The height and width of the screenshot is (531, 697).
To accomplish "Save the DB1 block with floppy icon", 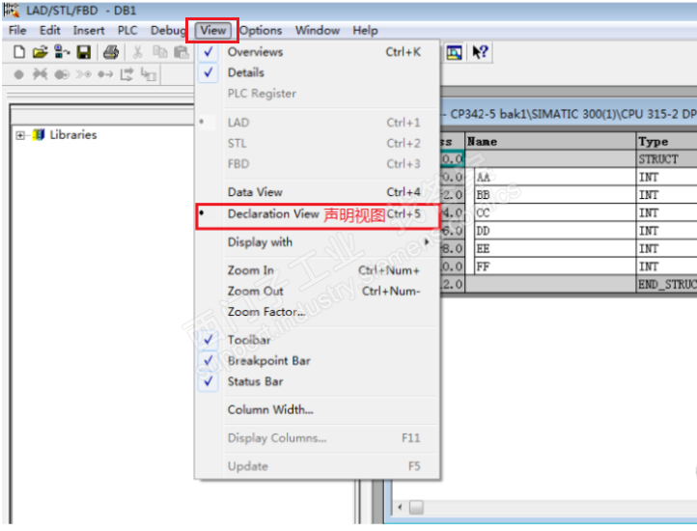I will [x=84, y=52].
